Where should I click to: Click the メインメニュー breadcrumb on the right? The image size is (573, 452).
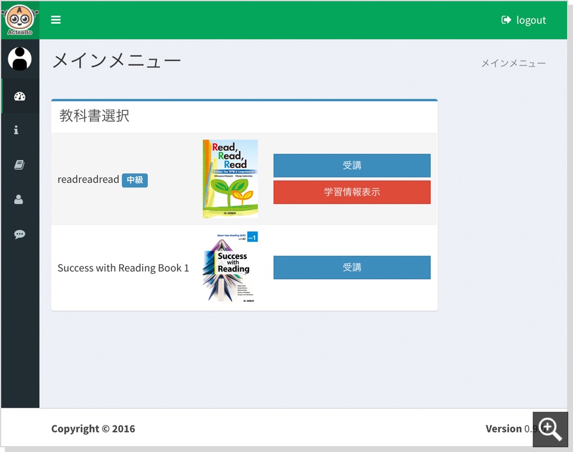click(x=513, y=63)
